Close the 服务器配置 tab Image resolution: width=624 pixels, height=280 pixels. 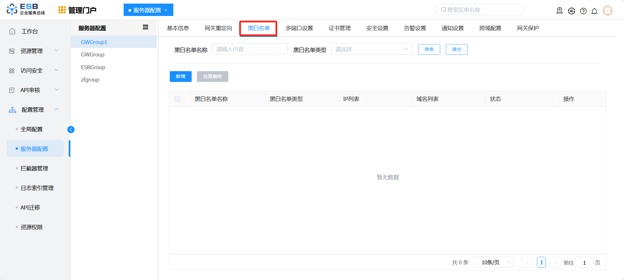point(166,10)
